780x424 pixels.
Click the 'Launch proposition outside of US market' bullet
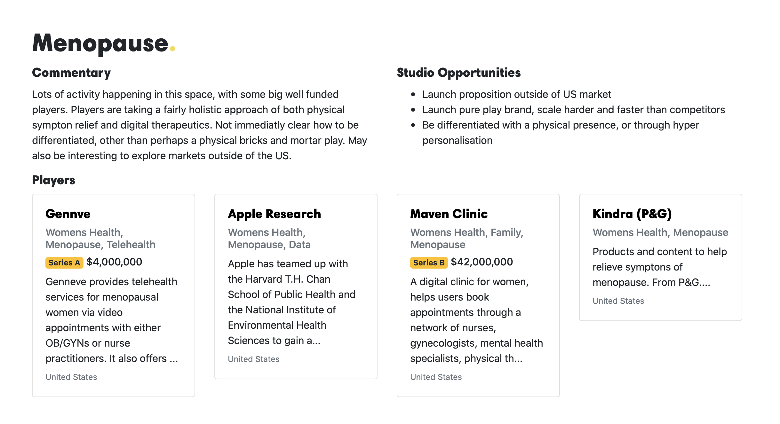(x=516, y=94)
